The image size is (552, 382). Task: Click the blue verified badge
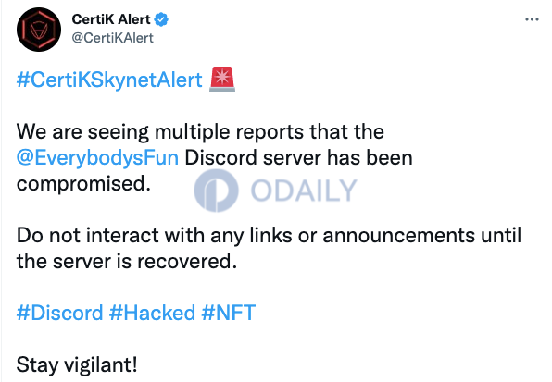[x=161, y=19]
